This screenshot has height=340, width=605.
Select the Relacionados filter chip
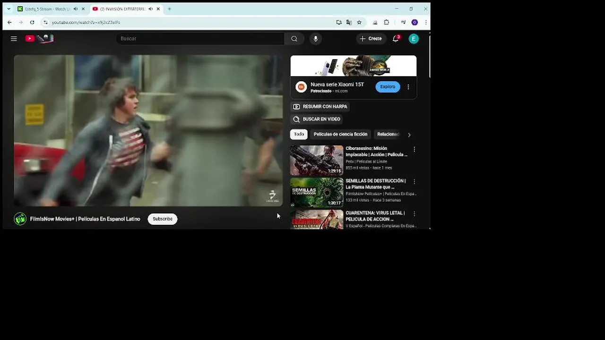tap(388, 134)
